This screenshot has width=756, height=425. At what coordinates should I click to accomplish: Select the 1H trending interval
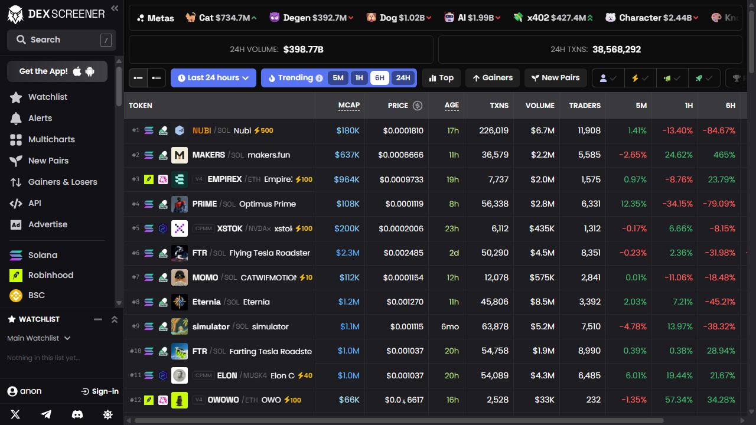tap(359, 78)
